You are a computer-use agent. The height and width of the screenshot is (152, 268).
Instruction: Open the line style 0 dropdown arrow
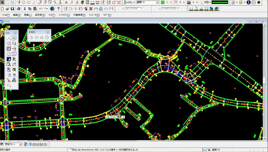pos(184,2)
